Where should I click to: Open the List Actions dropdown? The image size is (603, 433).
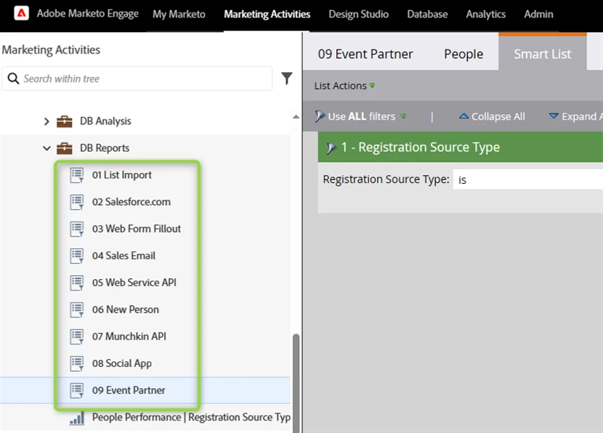tap(344, 86)
